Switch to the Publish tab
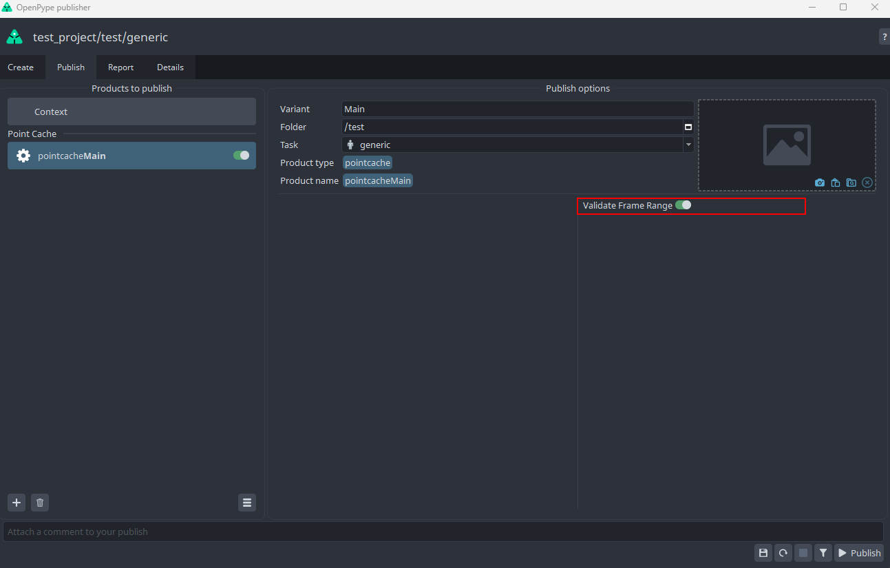 pyautogui.click(x=71, y=67)
